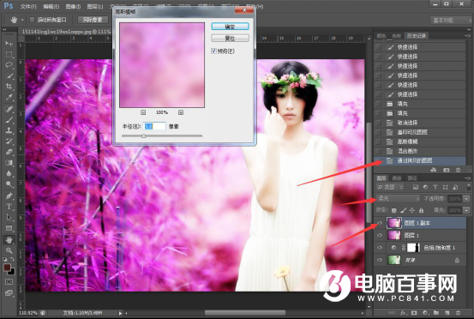
Task: Open layer filter type dropdown
Action: [x=390, y=187]
